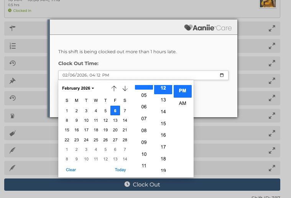
Task: Expand the panel in the gas pump row
Action: pyautogui.click(x=272, y=115)
